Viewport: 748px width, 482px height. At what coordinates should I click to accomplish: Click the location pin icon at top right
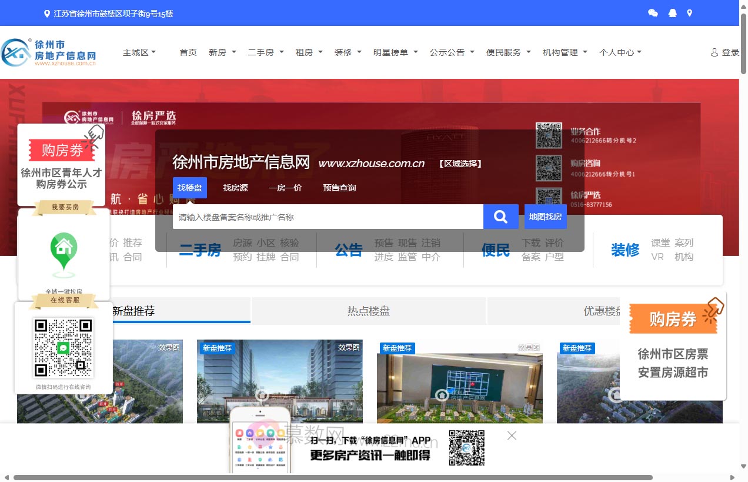[689, 12]
